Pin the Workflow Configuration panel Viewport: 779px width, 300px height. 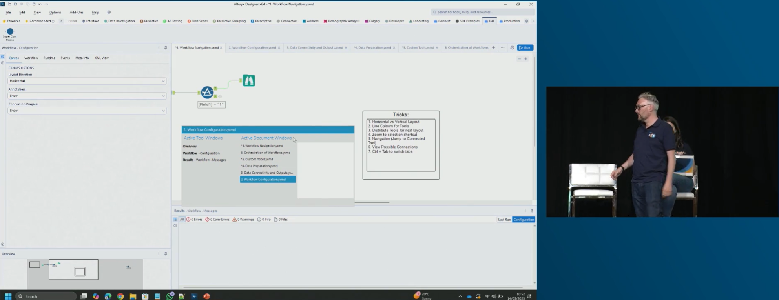pyautogui.click(x=166, y=48)
